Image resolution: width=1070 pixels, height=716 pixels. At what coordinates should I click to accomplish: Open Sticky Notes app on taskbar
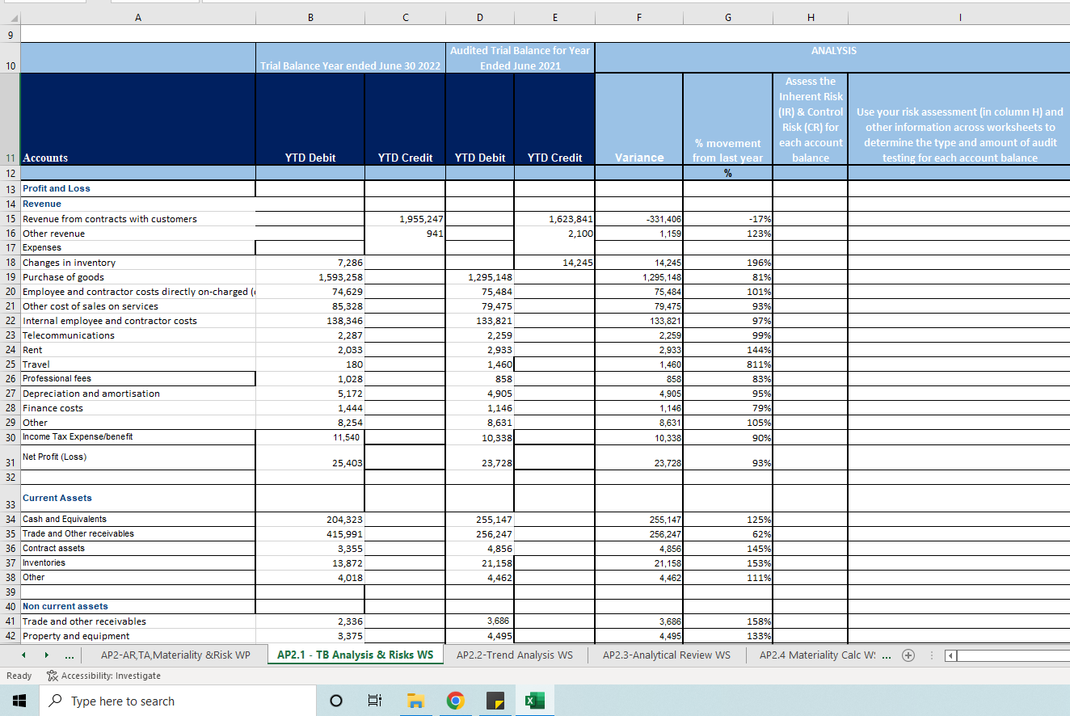[495, 701]
